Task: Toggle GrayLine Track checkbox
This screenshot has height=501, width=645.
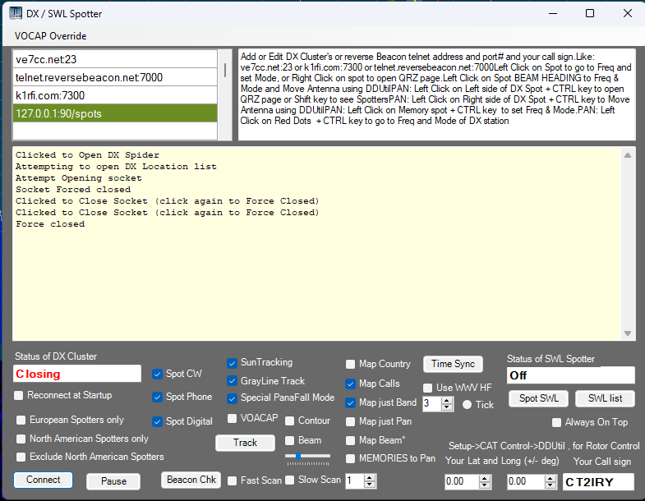Action: tap(232, 381)
